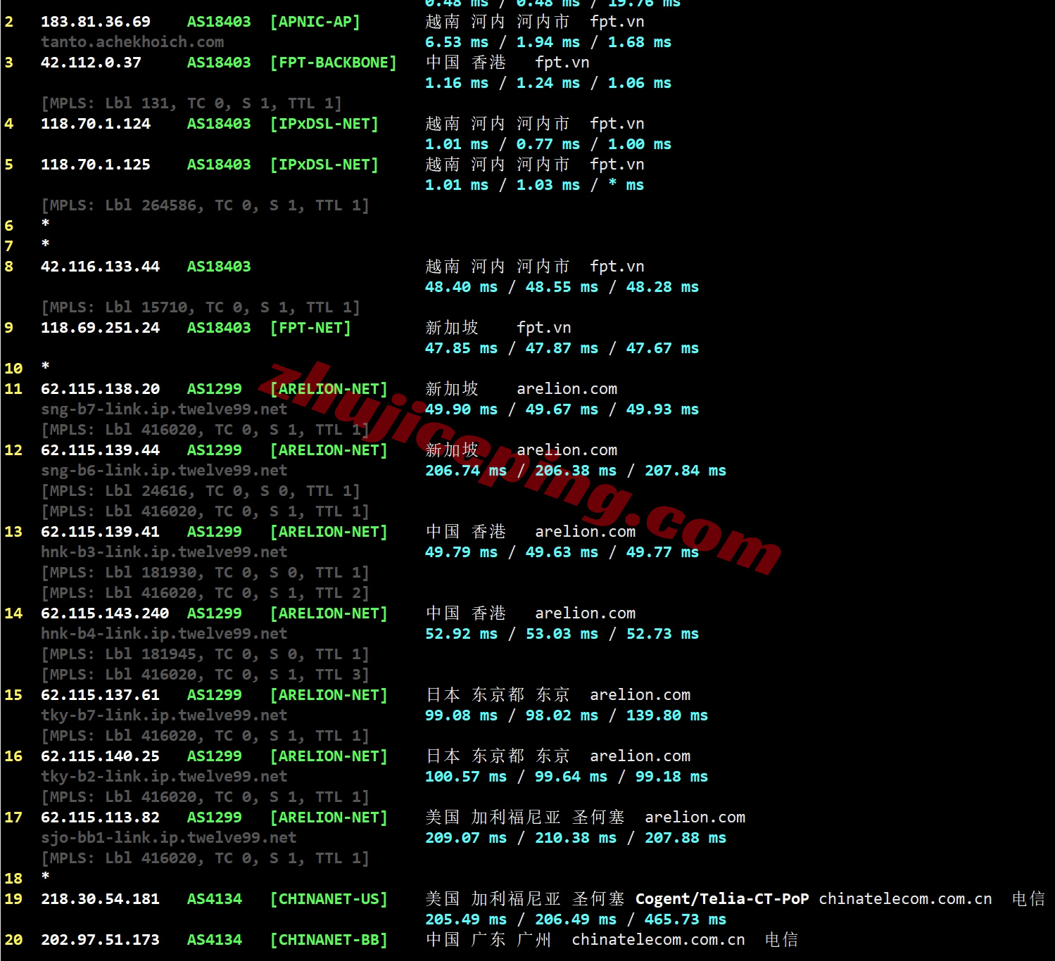Image resolution: width=1055 pixels, height=961 pixels.
Task: Select the [FPT-BACKBONE] label
Action: [334, 63]
